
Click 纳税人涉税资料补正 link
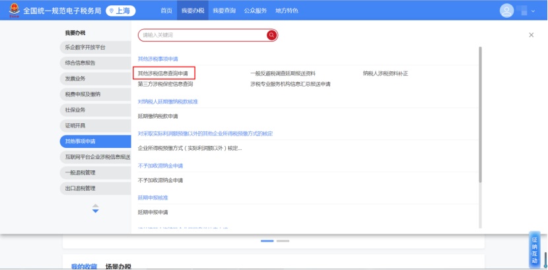click(x=385, y=73)
